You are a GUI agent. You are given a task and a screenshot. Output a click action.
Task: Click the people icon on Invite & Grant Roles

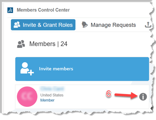click(17, 25)
